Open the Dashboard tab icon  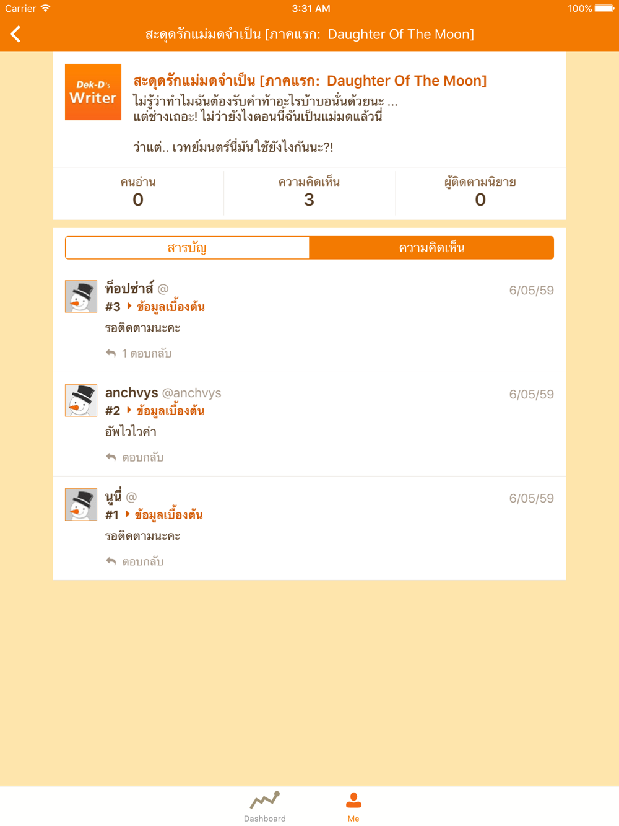point(264,800)
